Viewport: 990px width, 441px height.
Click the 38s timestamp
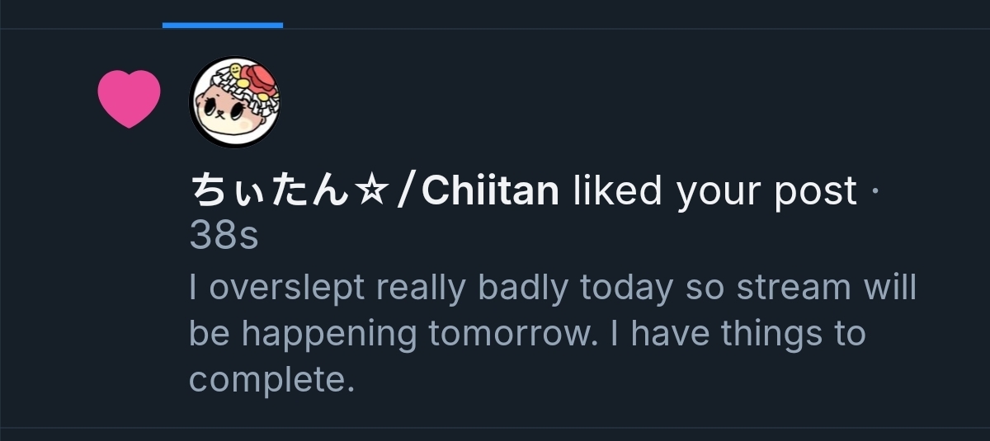click(224, 237)
